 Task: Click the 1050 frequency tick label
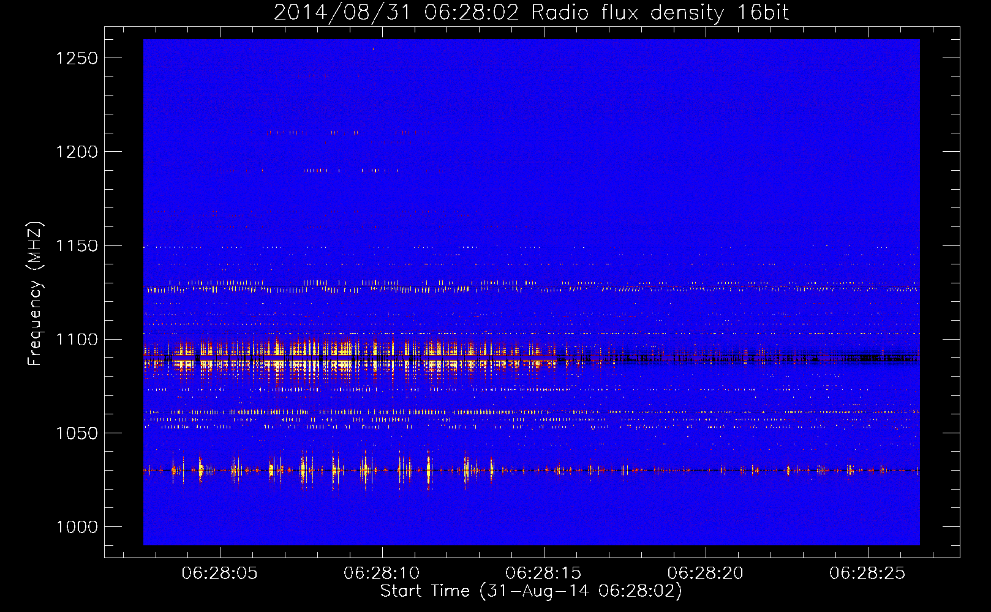pyautogui.click(x=77, y=433)
